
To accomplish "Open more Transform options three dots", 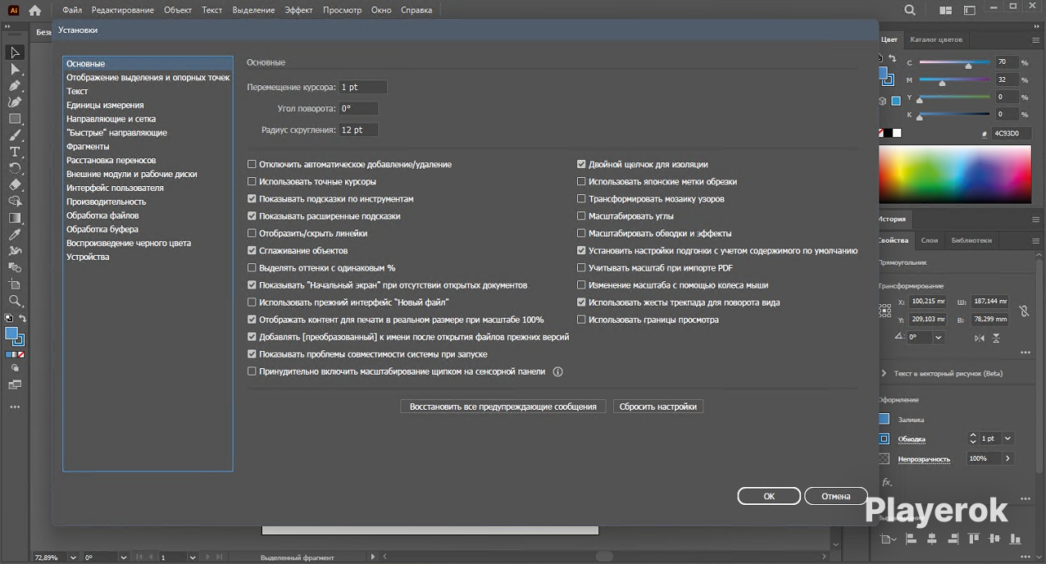I will [1025, 352].
